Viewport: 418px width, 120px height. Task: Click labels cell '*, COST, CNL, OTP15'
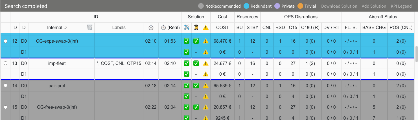(x=119, y=64)
